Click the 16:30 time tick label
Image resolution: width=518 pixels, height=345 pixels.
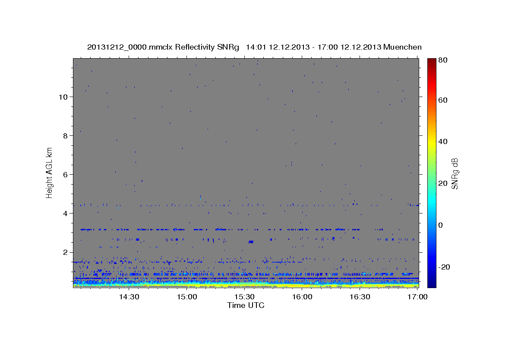pos(360,297)
